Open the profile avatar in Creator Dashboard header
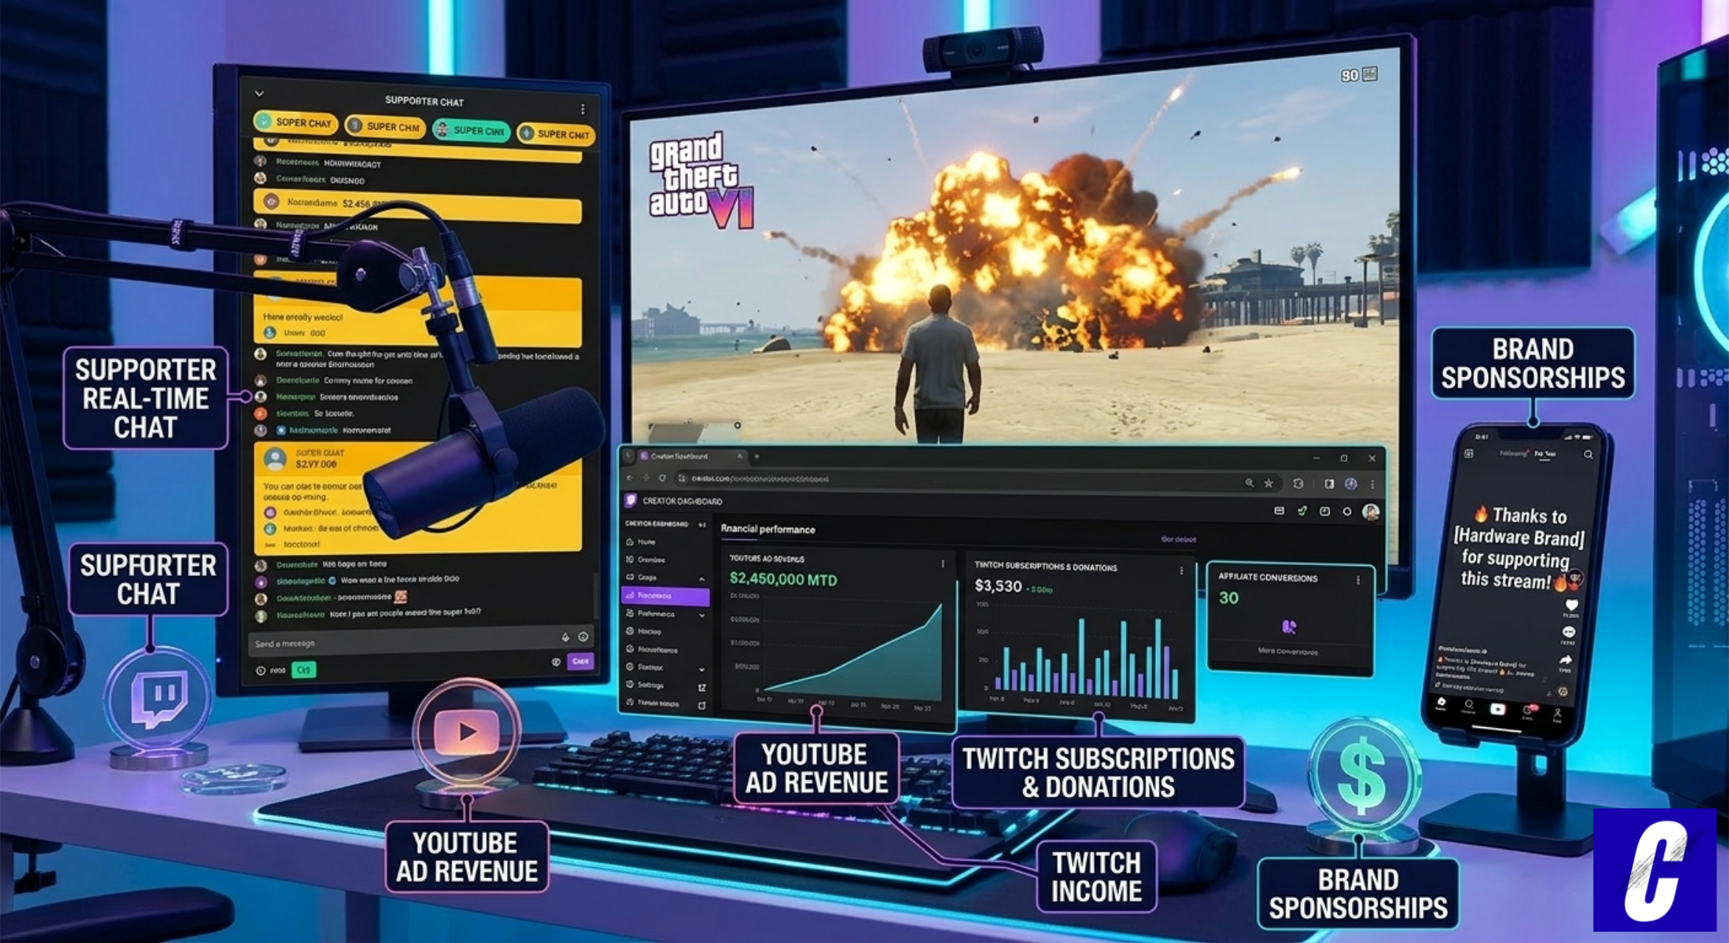Viewport: 1729px width, 943px height. [x=1370, y=512]
